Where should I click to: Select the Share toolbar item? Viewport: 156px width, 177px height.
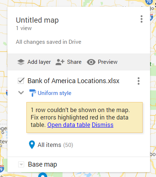[x=69, y=62]
